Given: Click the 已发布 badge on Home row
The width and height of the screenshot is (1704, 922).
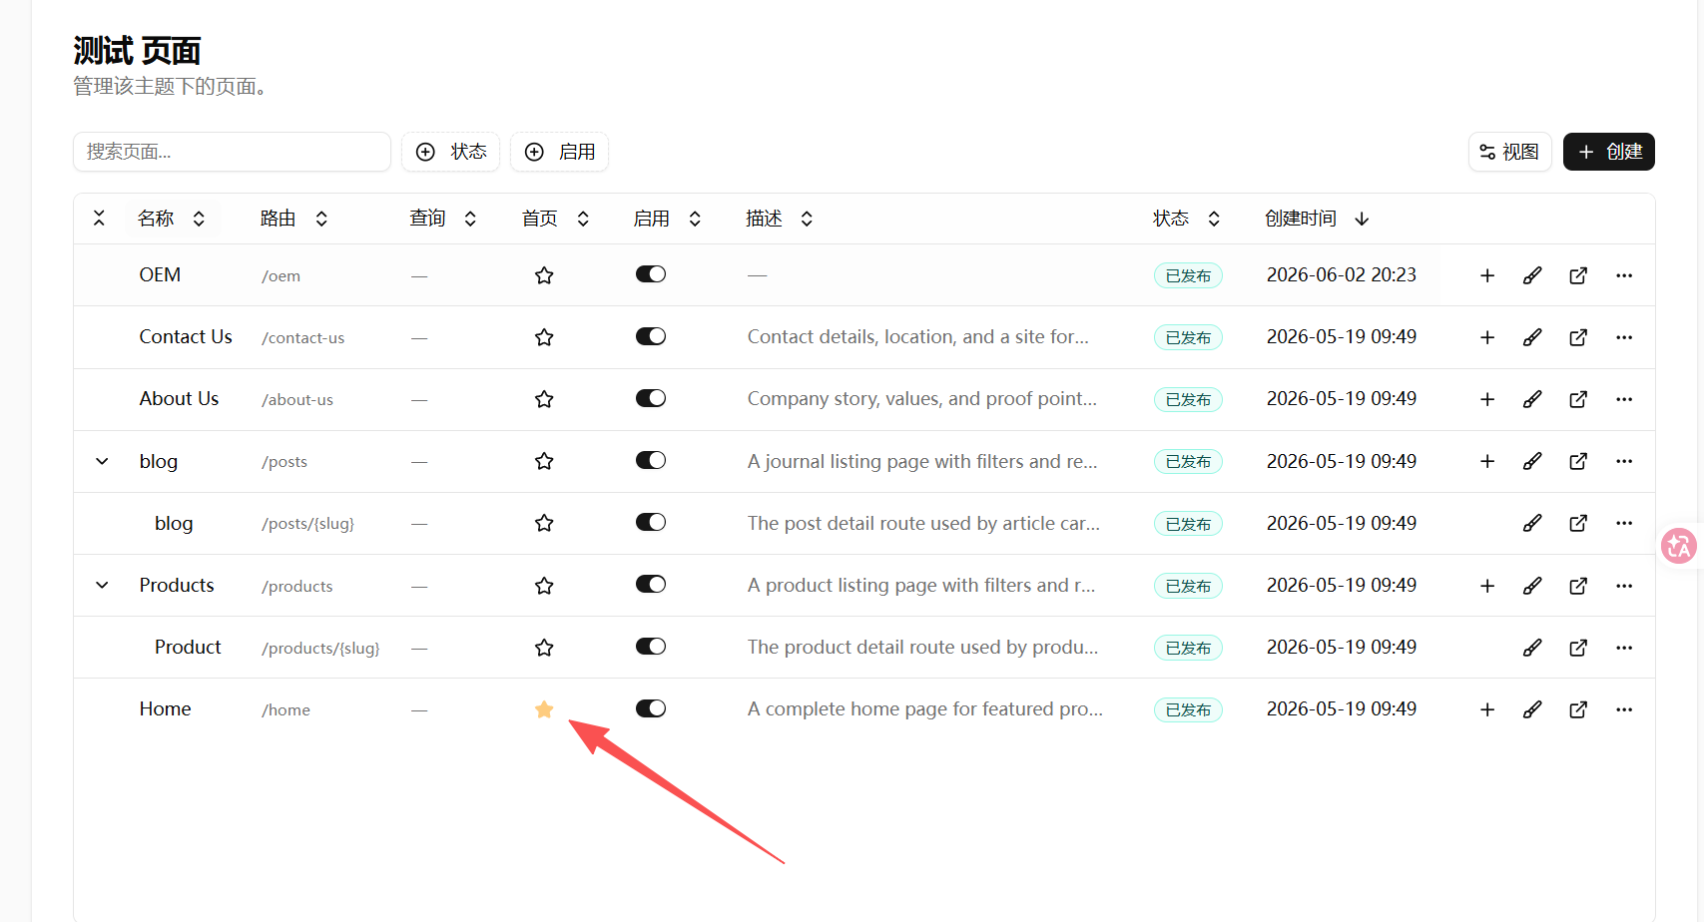Looking at the screenshot, I should tap(1188, 709).
